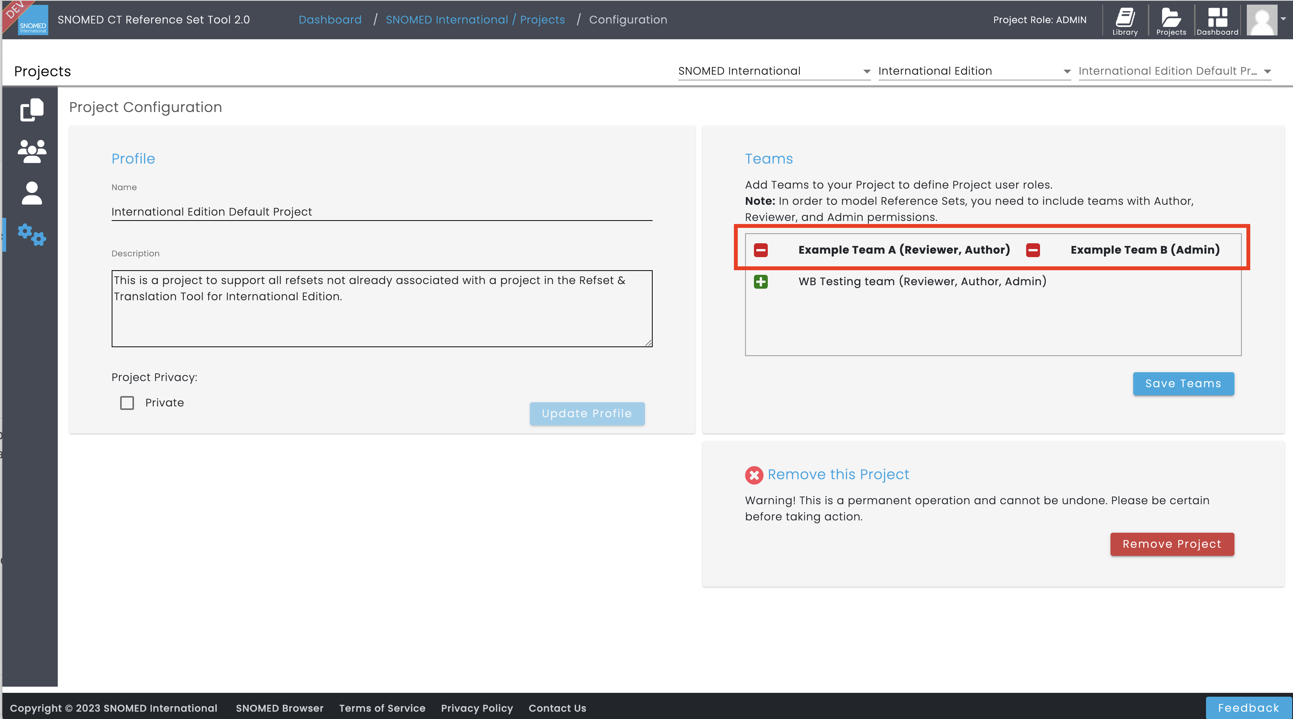
Task: Remove Example Team B with red minus icon
Action: tap(1032, 250)
